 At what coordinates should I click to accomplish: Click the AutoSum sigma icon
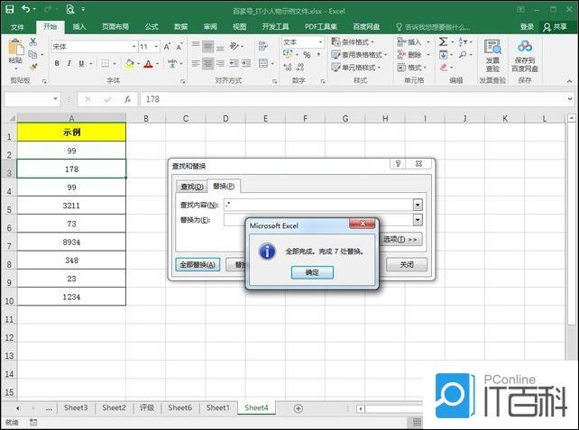pos(443,41)
